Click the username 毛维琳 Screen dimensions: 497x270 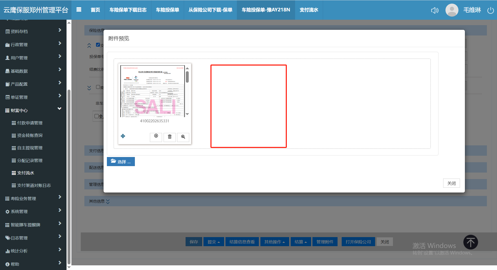[x=472, y=10]
